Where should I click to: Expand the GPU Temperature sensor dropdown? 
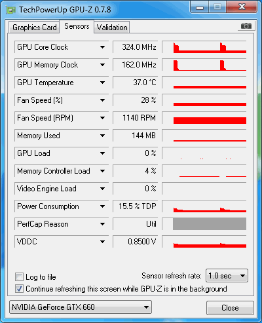pyautogui.click(x=102, y=83)
